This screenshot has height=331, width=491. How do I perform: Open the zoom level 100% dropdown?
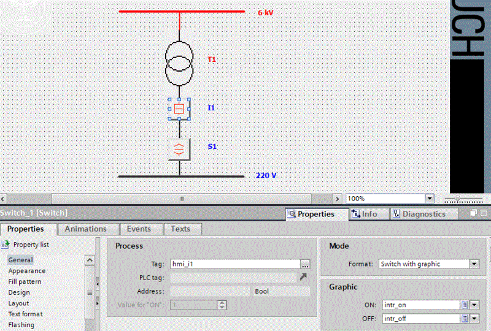pos(429,199)
